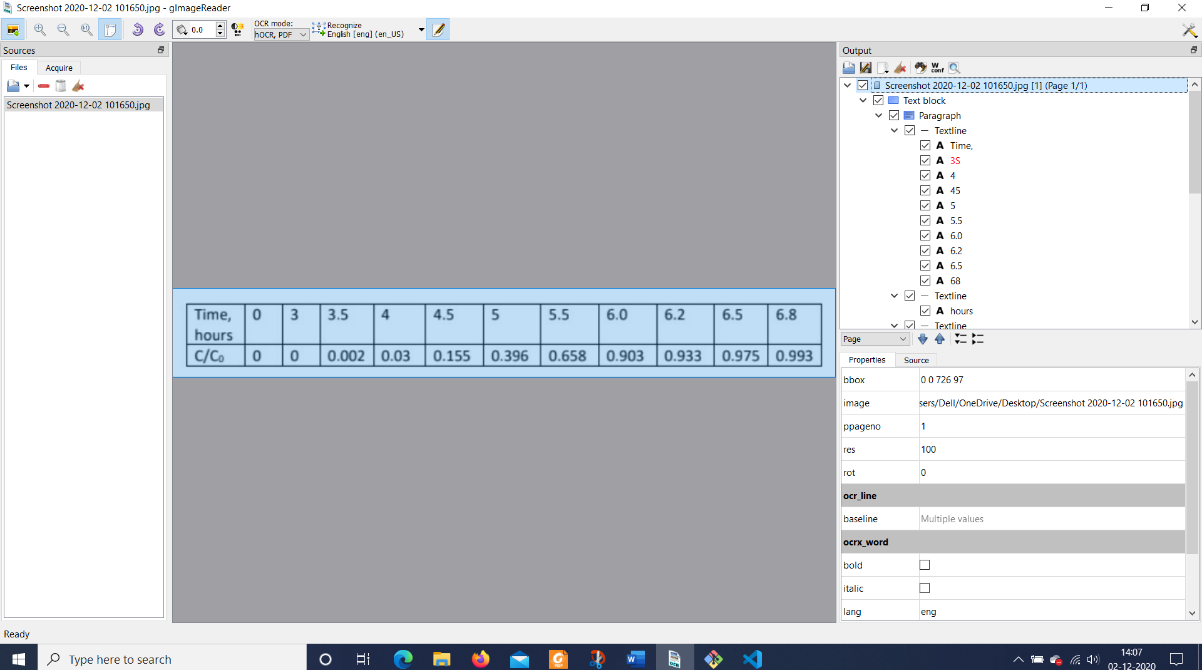The image size is (1202, 670).
Task: Uncheck the Paragraph checkbox
Action: [893, 115]
